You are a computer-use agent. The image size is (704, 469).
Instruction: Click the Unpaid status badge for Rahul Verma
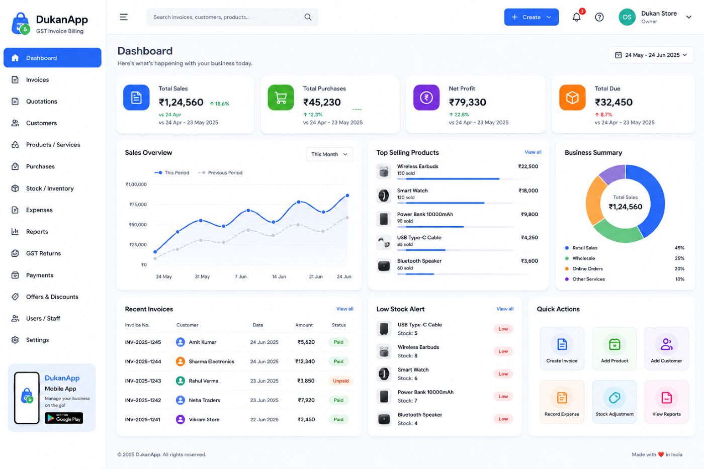pyautogui.click(x=340, y=381)
